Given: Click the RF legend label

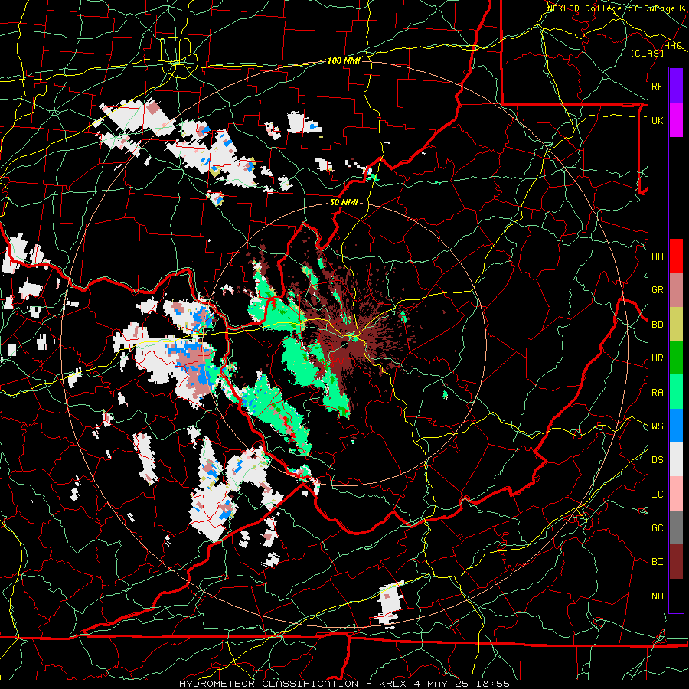Looking at the screenshot, I should coord(657,86).
